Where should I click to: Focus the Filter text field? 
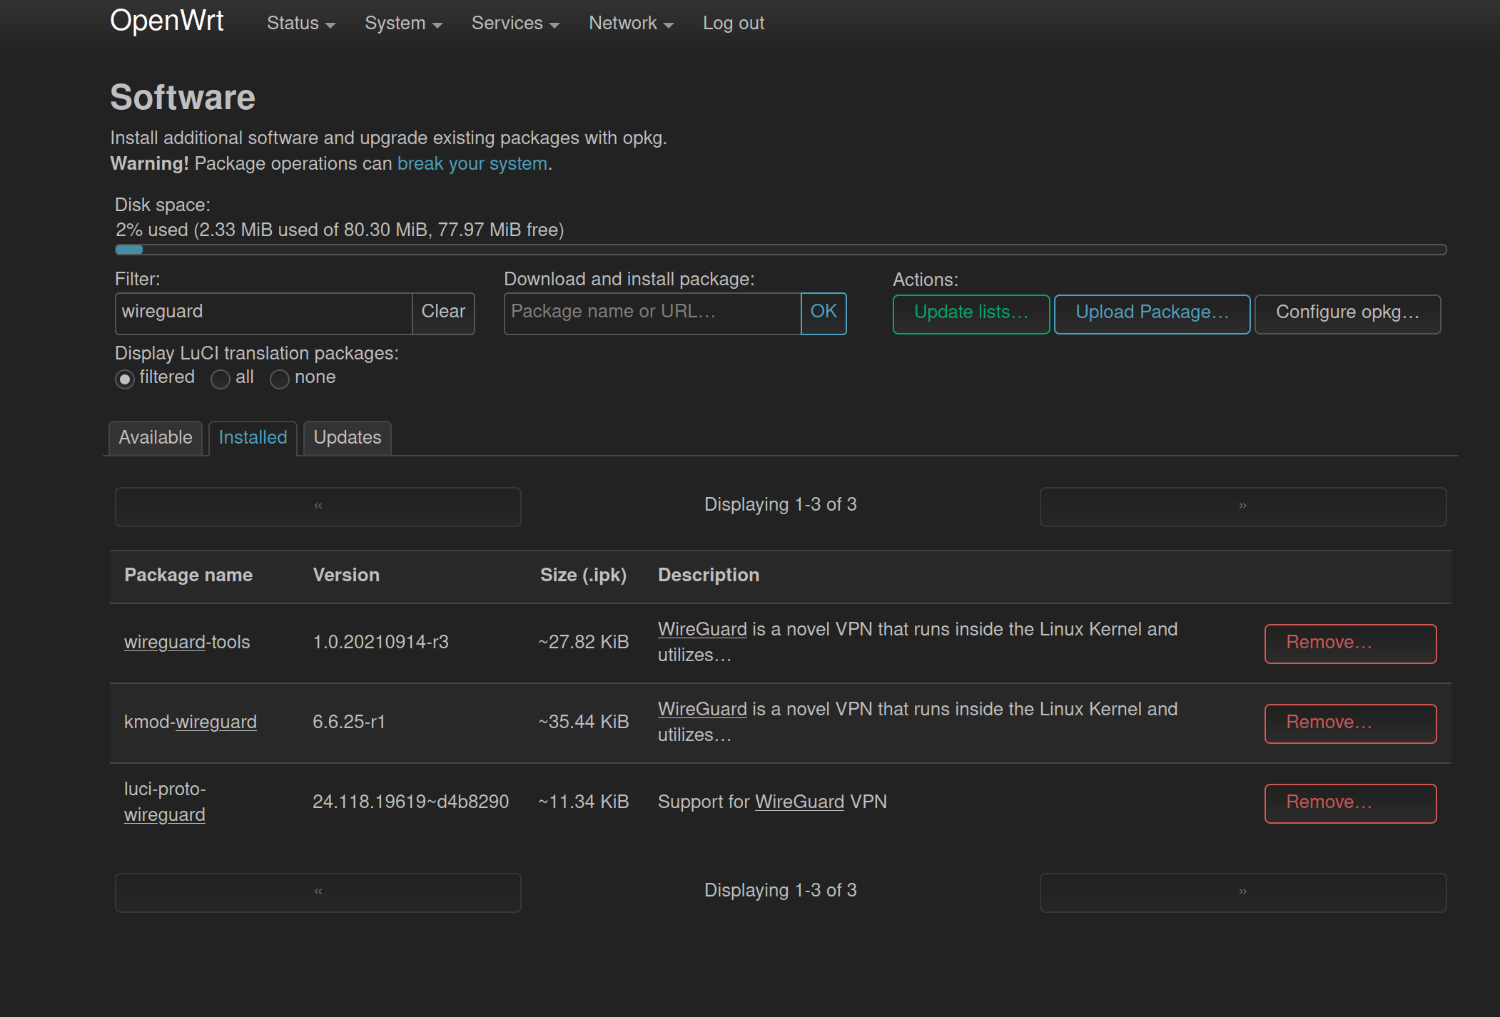pos(263,314)
